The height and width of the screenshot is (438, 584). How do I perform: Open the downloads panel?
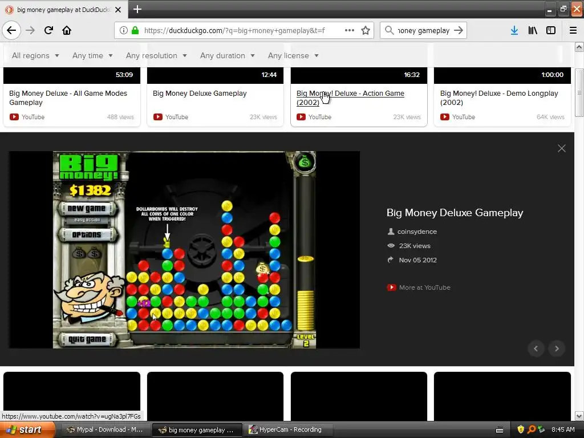coord(514,30)
